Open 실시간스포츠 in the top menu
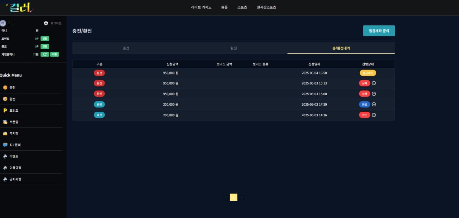This screenshot has height=218, width=459. 266,7
